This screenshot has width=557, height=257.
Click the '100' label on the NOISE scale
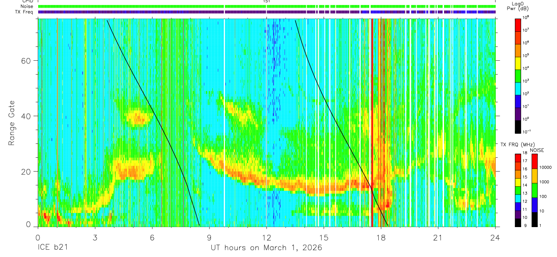pos(544,197)
